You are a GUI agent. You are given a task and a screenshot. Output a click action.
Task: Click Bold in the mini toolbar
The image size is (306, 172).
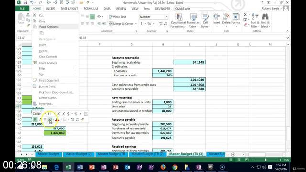pos(35,119)
